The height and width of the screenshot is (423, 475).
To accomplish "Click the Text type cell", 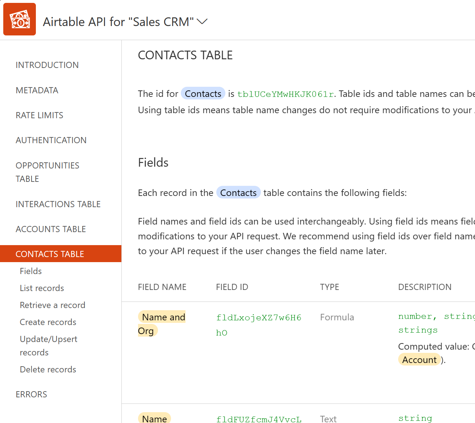I will (328, 419).
